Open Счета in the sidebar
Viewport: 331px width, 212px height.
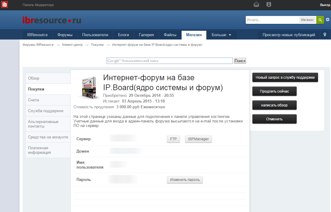[48, 100]
